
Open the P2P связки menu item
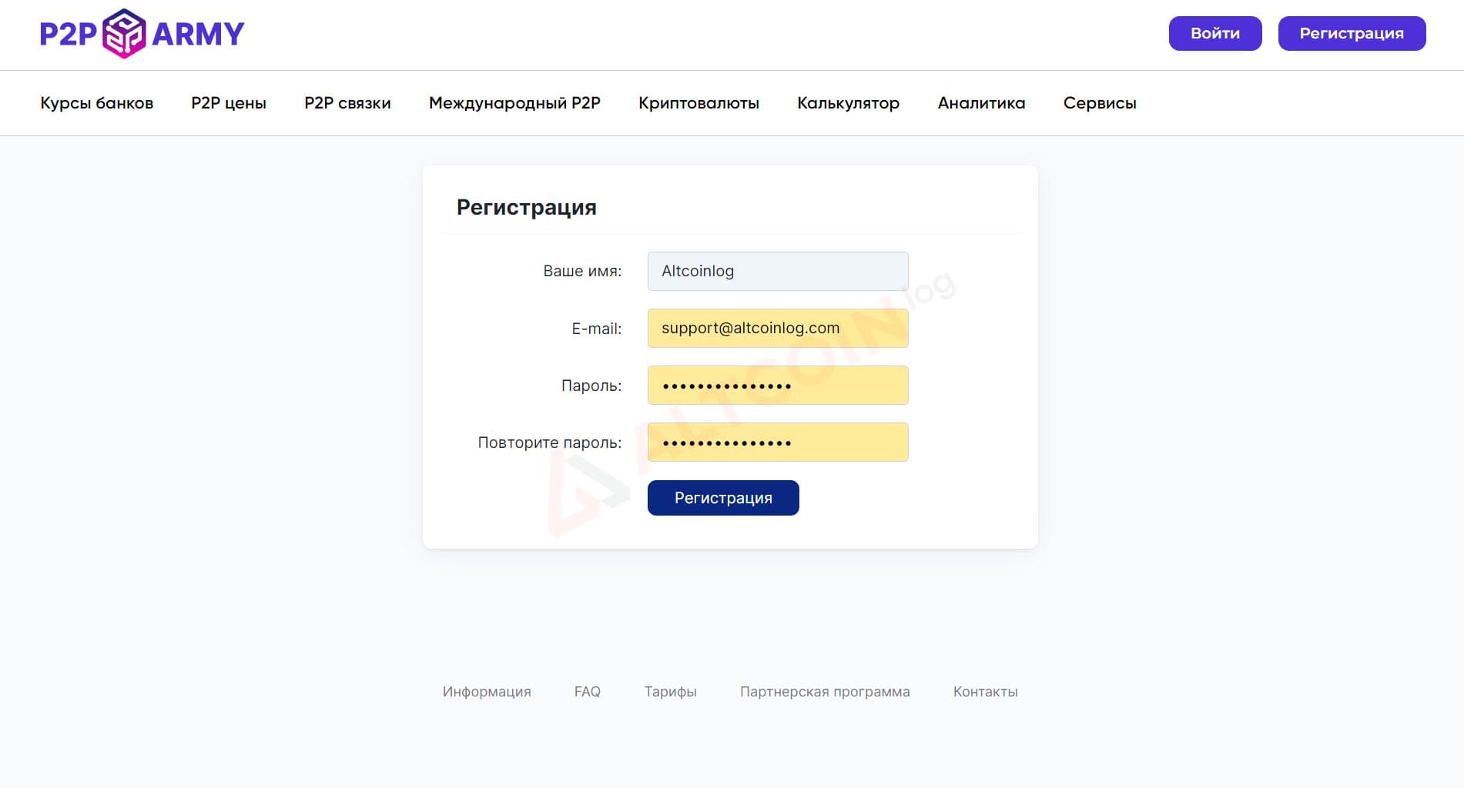click(347, 103)
